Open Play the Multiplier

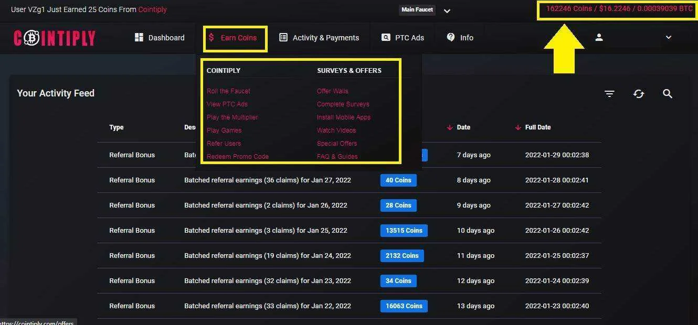(232, 117)
